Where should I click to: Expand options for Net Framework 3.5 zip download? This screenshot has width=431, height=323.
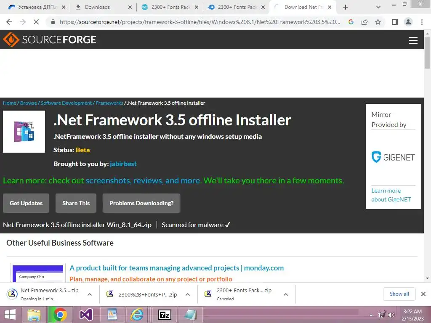[90, 294]
